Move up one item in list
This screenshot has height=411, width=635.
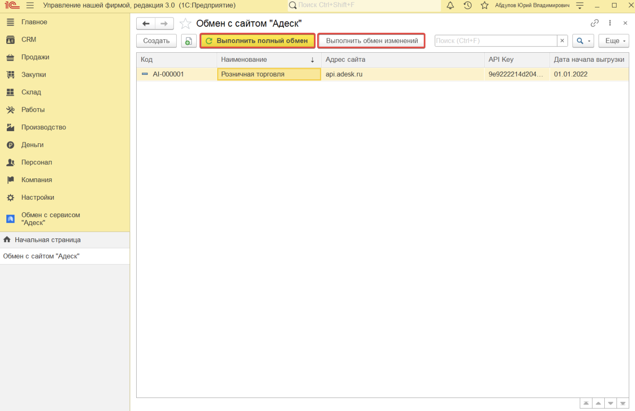(x=598, y=403)
